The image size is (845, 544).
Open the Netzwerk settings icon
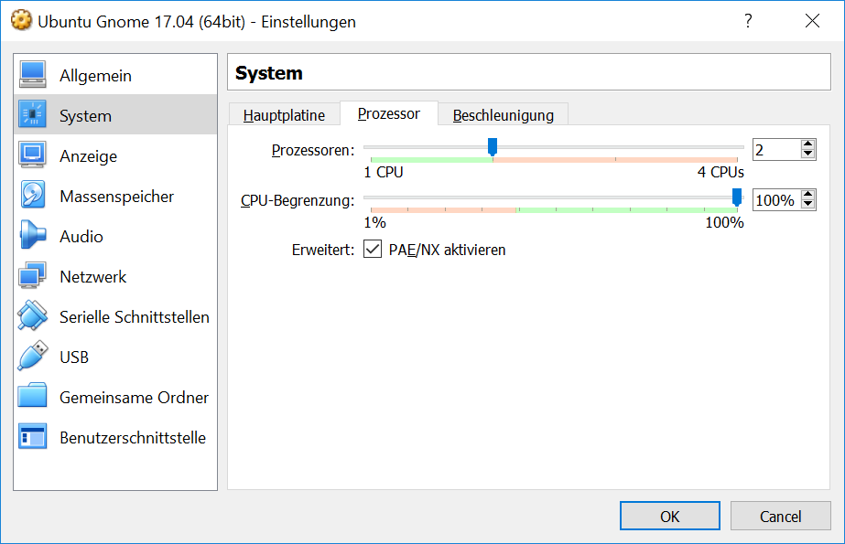pos(32,275)
